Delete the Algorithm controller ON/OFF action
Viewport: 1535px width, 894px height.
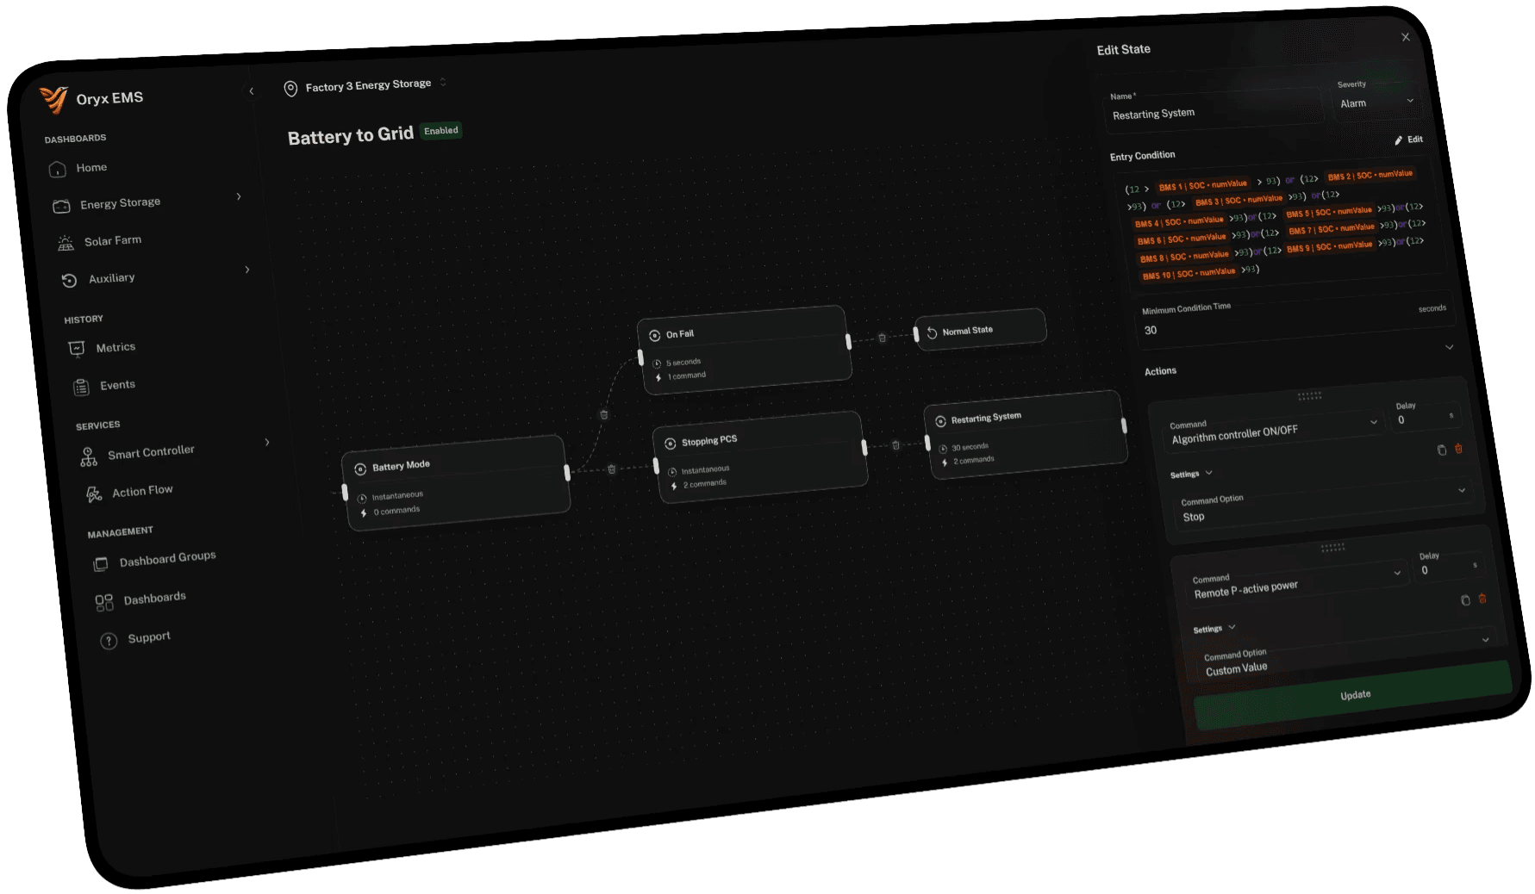(x=1458, y=448)
